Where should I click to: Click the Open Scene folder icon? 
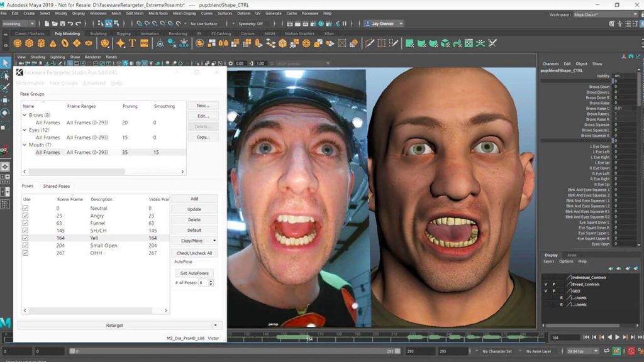point(55,24)
